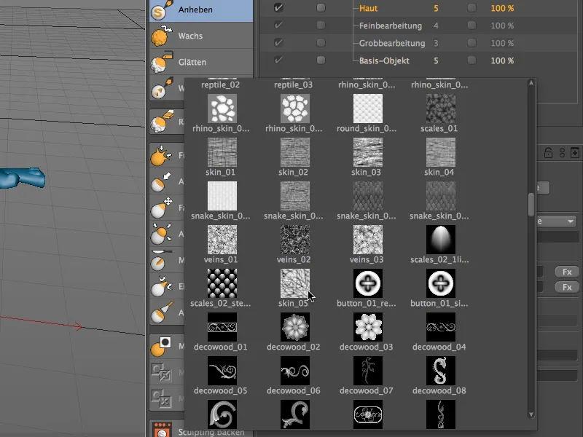Toggle second-column checkbox of Basis-Objekt layer

tap(321, 60)
